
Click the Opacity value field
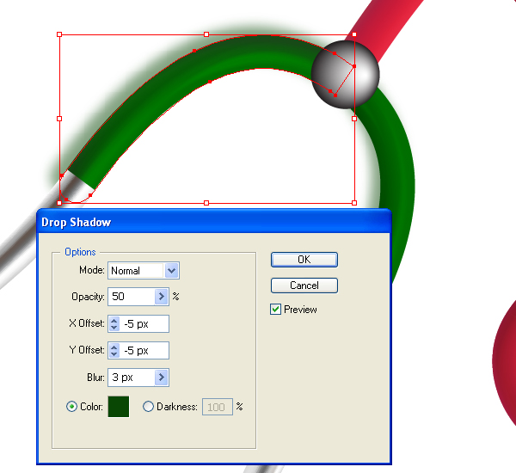click(x=132, y=297)
